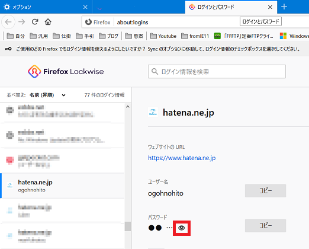The image size is (309, 249).
Task: Click the key icon in Sync notification
Action: pyautogui.click(x=8, y=49)
